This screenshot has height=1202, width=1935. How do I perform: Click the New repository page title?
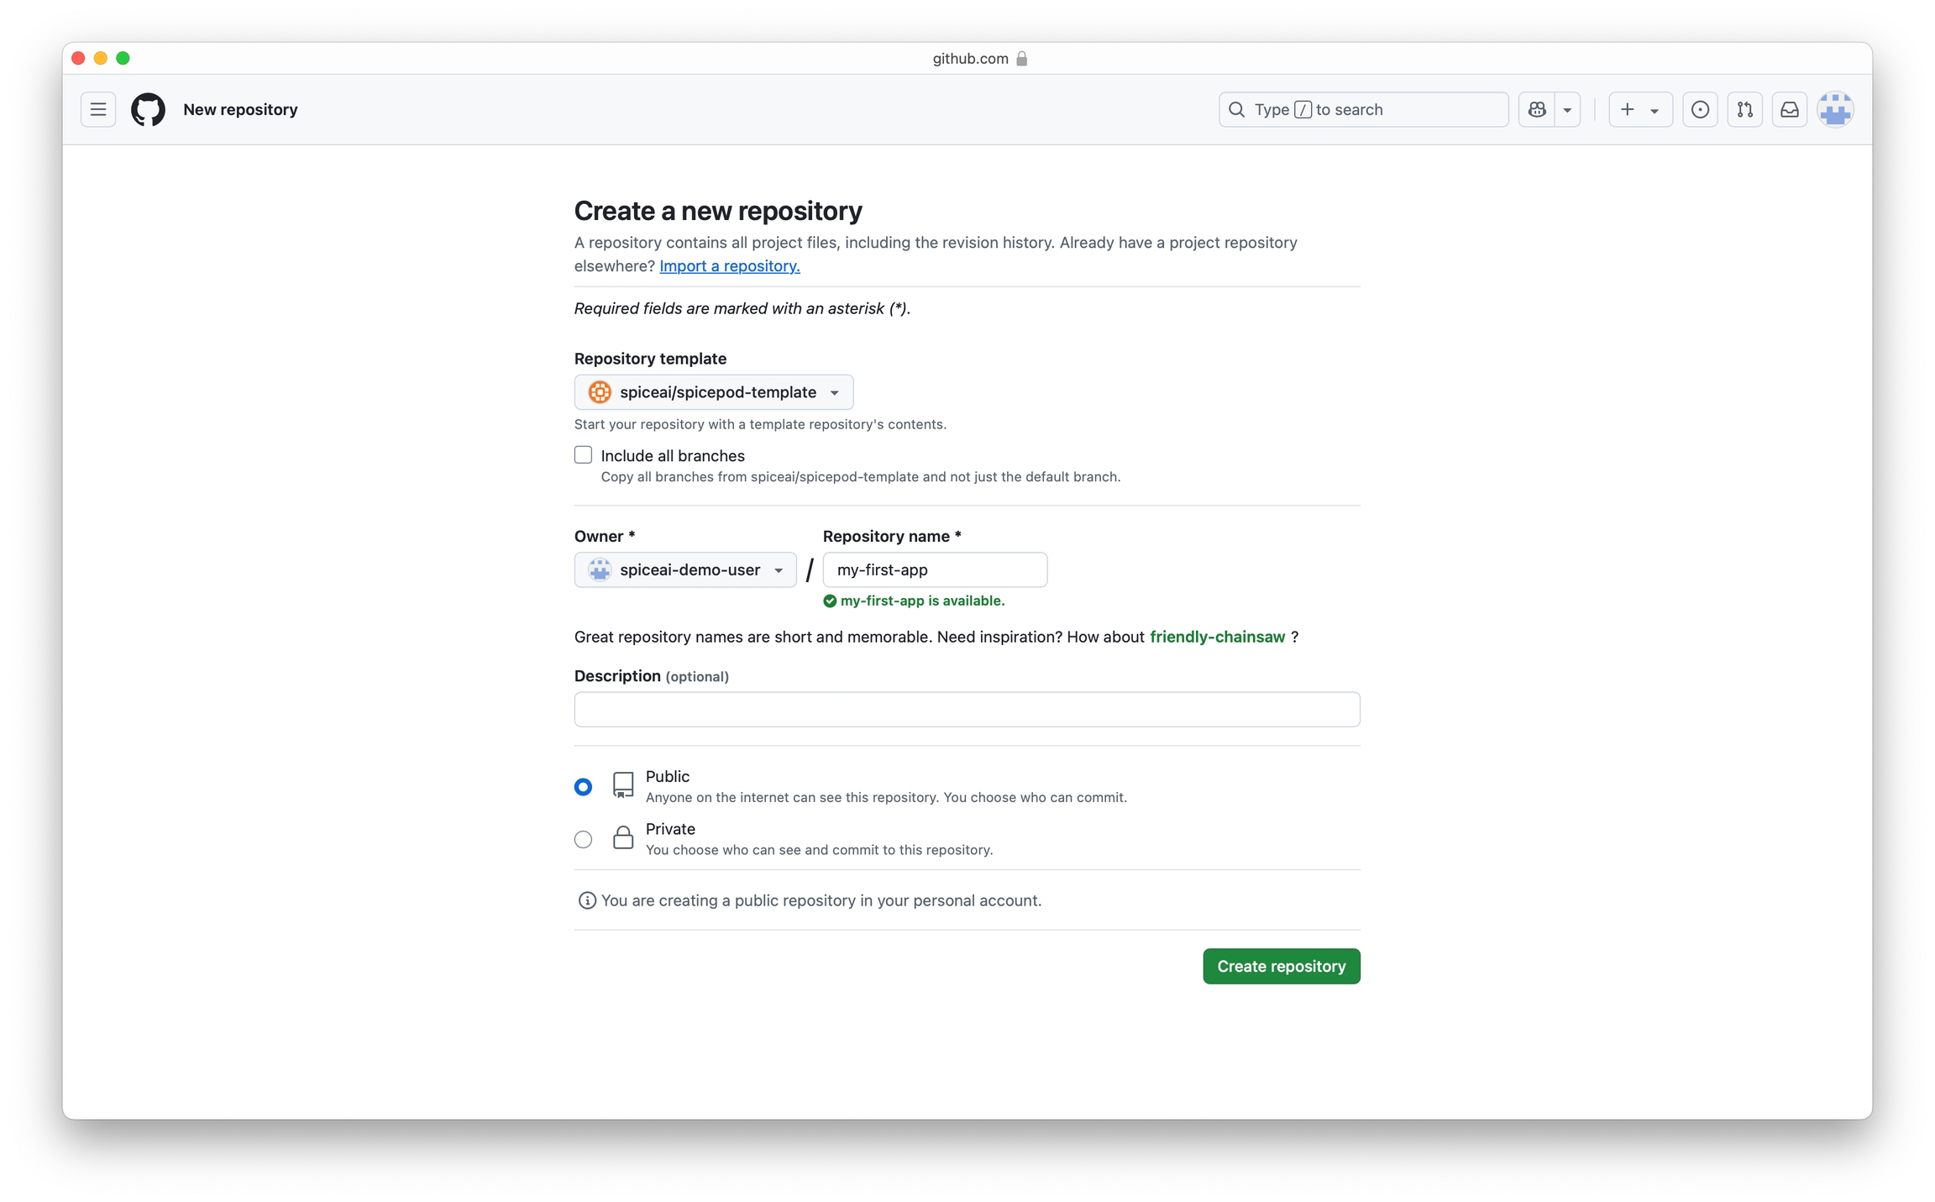(x=240, y=109)
